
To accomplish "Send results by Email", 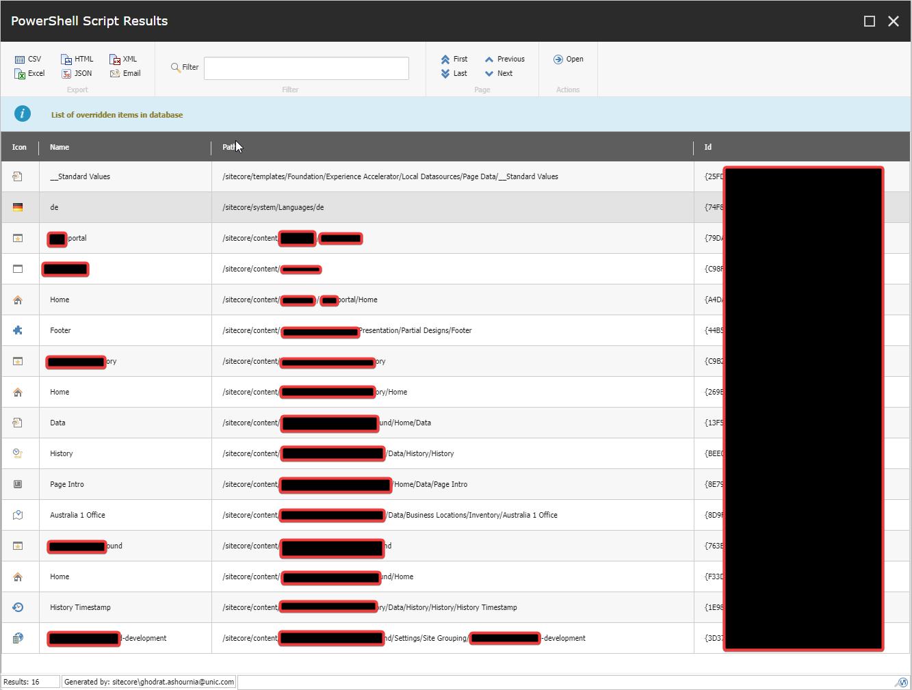I will click(x=125, y=74).
